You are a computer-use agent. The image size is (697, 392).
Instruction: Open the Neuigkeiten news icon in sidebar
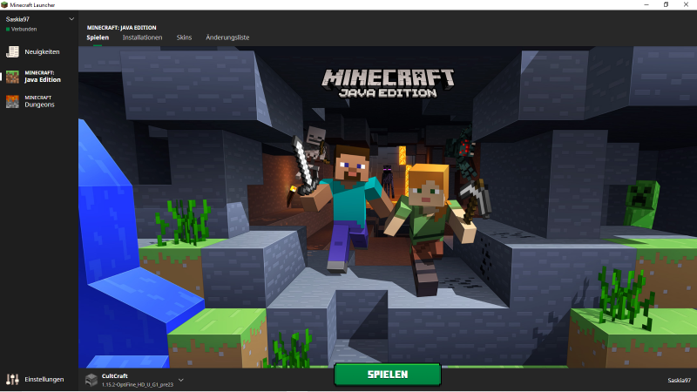coord(12,51)
